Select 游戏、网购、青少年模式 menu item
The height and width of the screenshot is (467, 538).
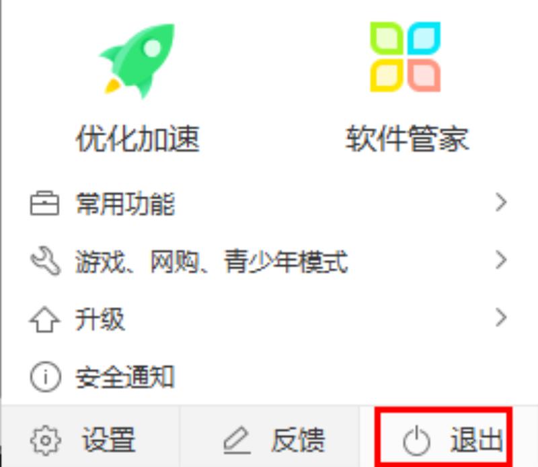pos(269,261)
